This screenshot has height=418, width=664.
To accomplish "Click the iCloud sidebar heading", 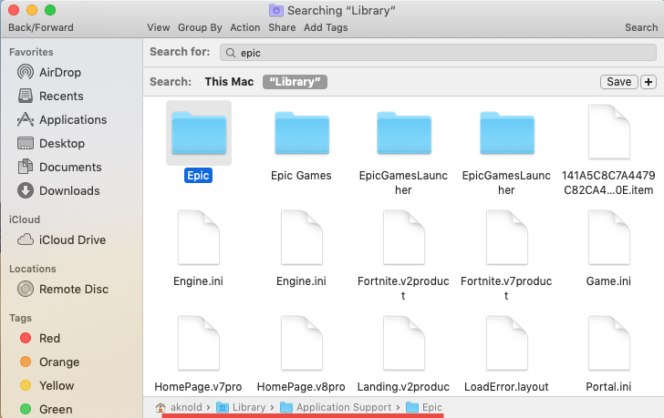I will click(x=25, y=219).
